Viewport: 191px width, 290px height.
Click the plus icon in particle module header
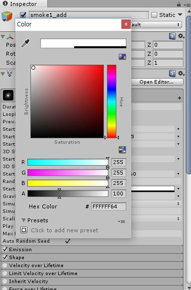(x=180, y=98)
